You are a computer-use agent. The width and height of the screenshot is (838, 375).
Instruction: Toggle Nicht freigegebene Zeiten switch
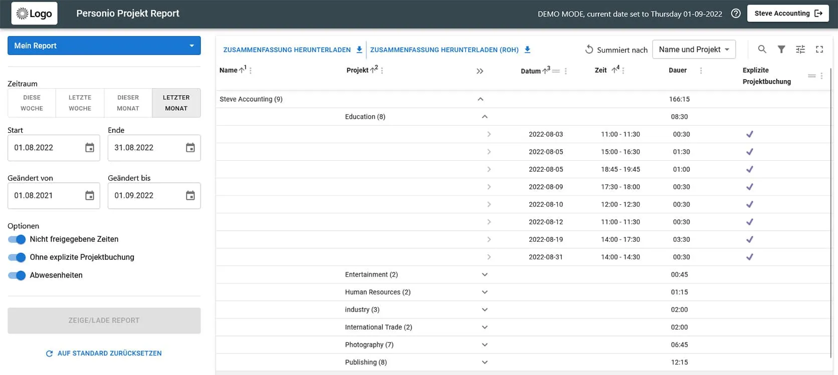point(17,239)
